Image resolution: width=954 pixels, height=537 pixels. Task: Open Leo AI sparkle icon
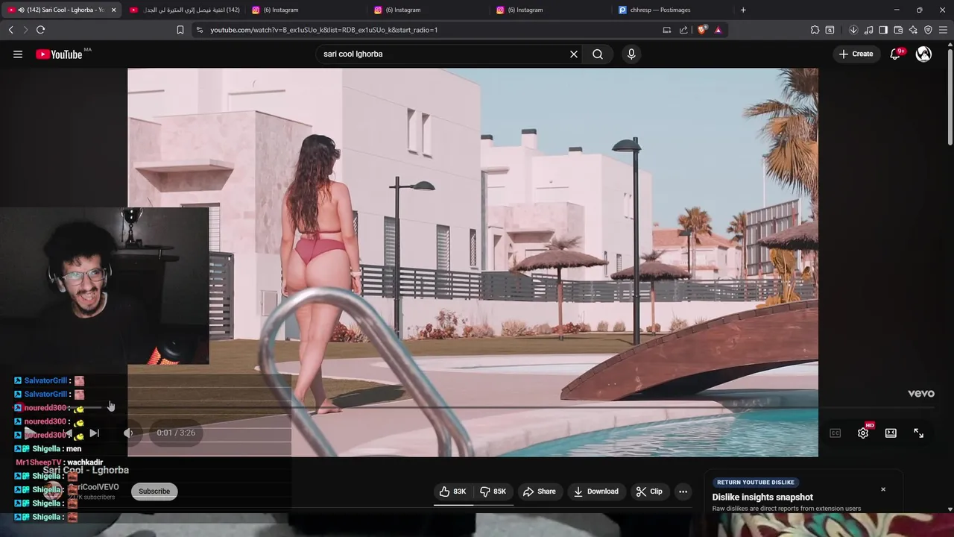point(913,30)
